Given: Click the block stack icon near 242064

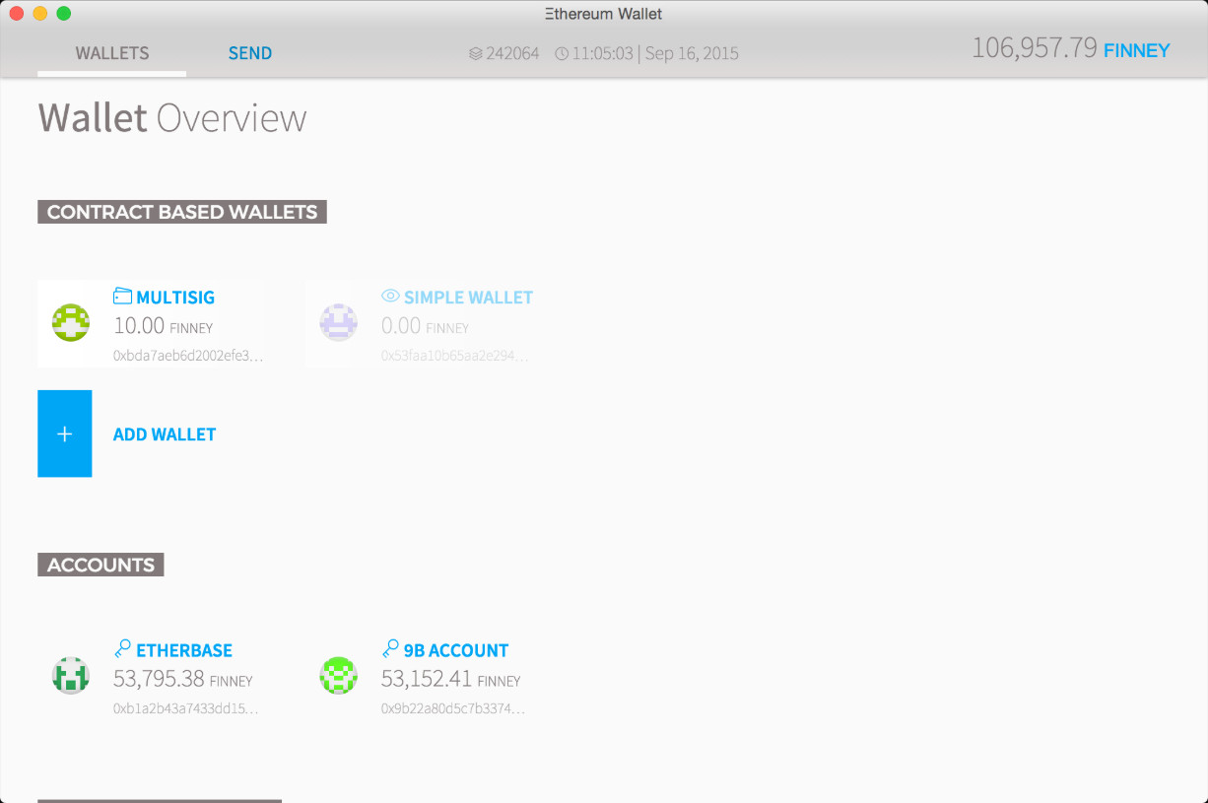Looking at the screenshot, I should [476, 53].
